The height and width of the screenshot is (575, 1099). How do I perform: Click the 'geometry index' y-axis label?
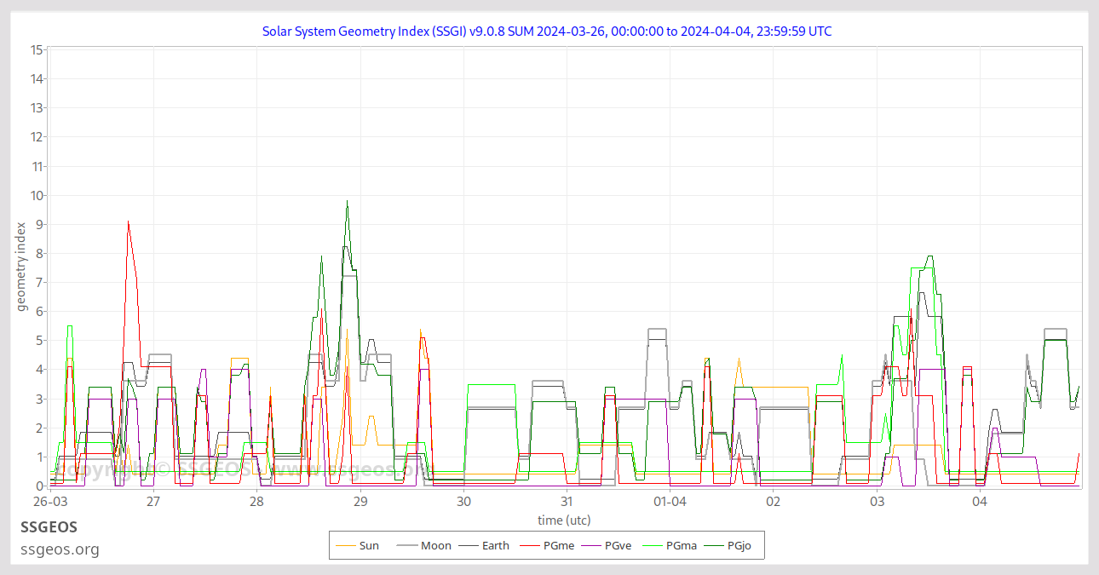click(21, 266)
